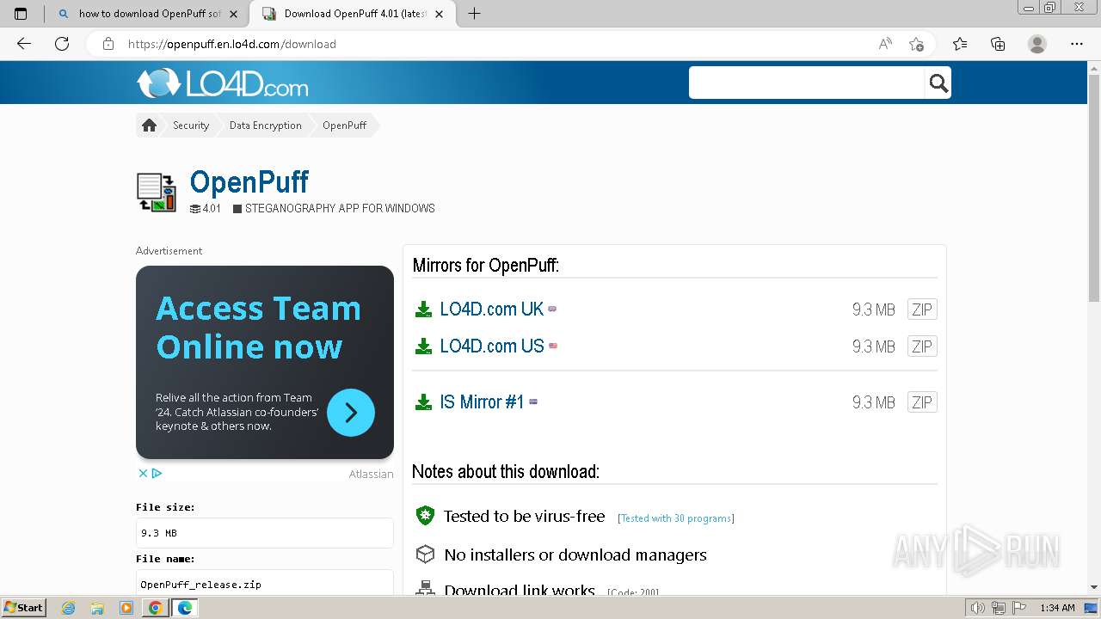The height and width of the screenshot is (619, 1101).
Task: Open the Windows Start button
Action: pyautogui.click(x=24, y=608)
